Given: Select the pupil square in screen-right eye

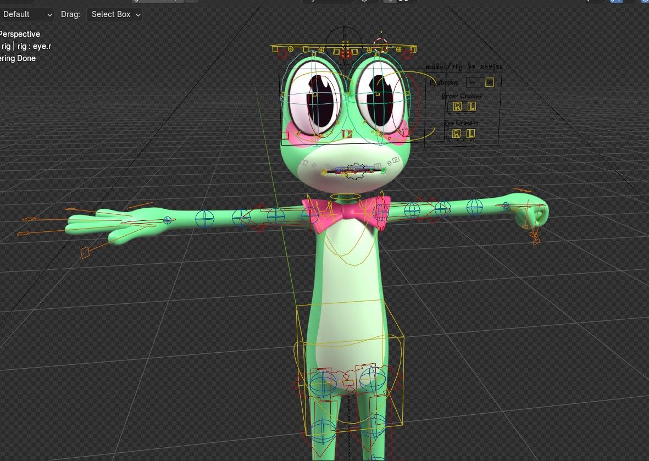Looking at the screenshot, I should tap(378, 95).
